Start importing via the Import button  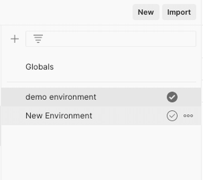click(179, 12)
